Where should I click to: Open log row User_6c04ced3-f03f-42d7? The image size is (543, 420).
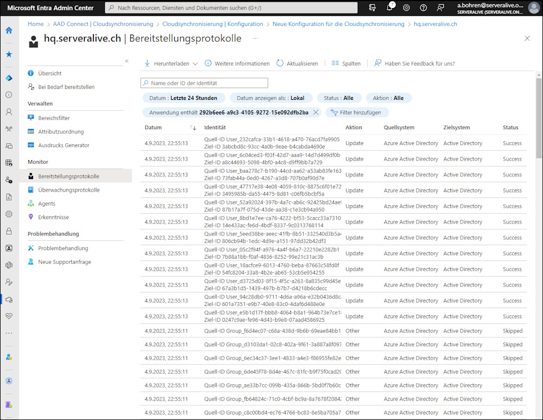[x=333, y=159]
